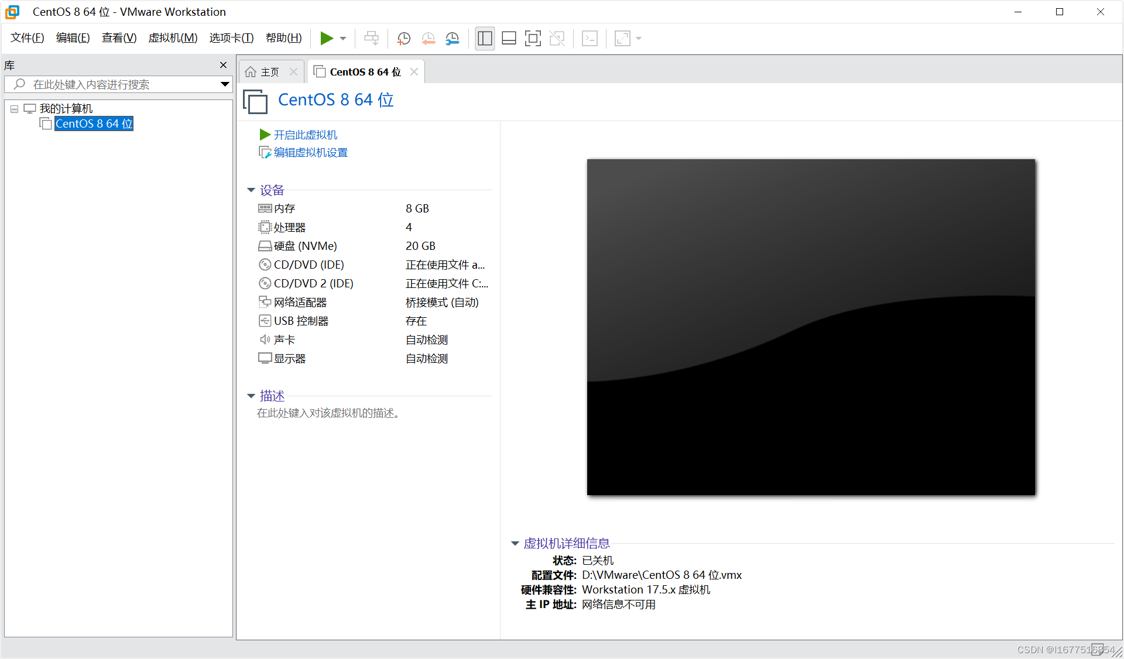The width and height of the screenshot is (1124, 659).
Task: Click the config file path D:\VMware\CentOS 8 64 位.vmx
Action: 662,575
